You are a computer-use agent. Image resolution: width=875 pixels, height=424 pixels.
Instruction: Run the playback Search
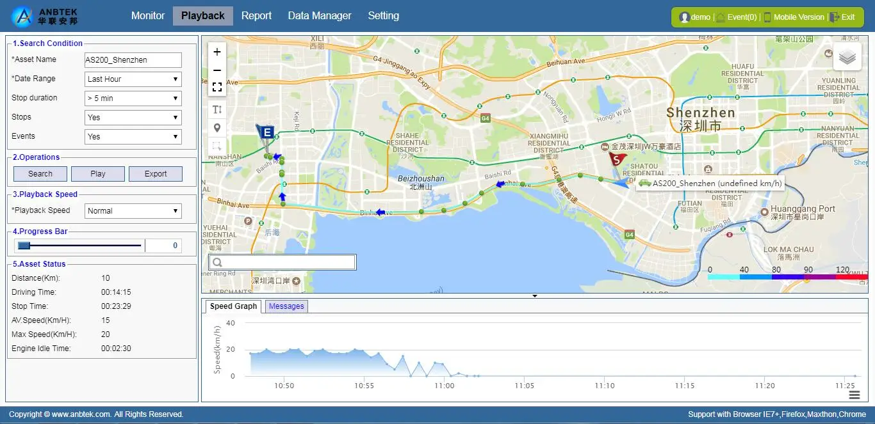(x=40, y=173)
